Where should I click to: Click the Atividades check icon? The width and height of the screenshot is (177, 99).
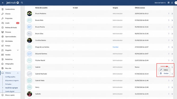pyautogui.click(x=2, y=41)
